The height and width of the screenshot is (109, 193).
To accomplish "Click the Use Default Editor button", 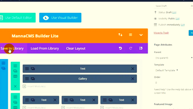I will pos(18,18).
